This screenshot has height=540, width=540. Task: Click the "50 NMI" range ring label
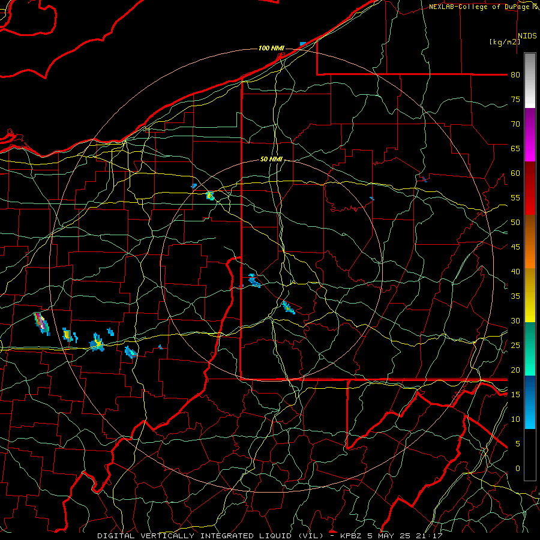(x=271, y=159)
